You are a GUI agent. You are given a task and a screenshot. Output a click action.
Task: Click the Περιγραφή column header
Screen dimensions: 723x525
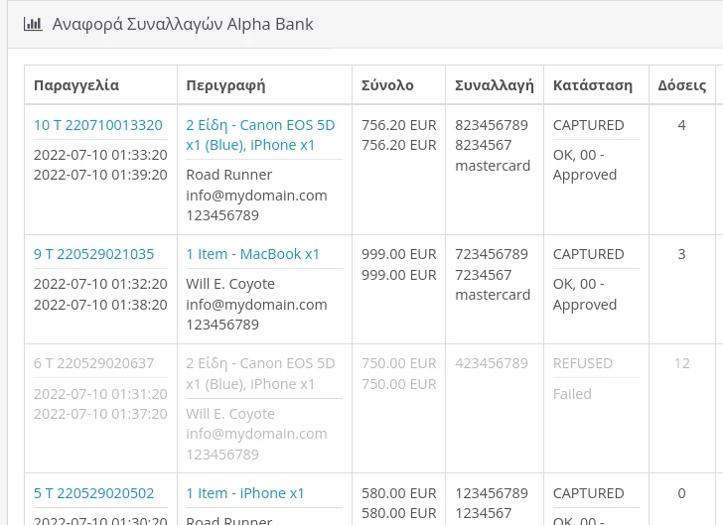226,85
